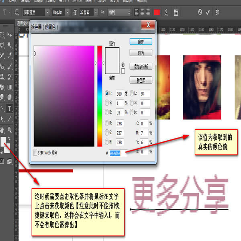Toggle text orientation in options bar
241x241 pixels.
click(x=16, y=12)
